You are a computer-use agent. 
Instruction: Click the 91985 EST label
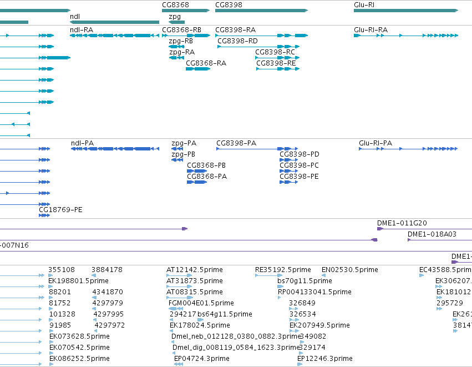[x=60, y=325]
